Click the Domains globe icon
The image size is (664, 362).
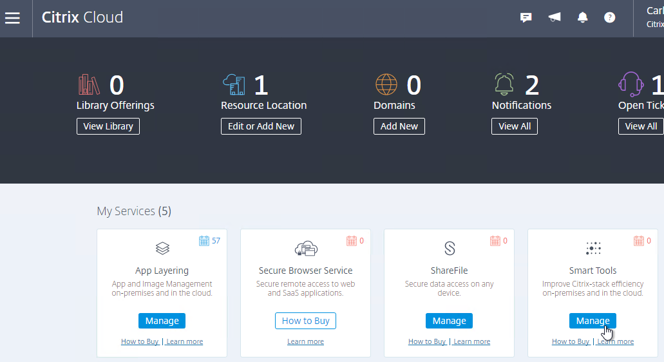click(386, 84)
